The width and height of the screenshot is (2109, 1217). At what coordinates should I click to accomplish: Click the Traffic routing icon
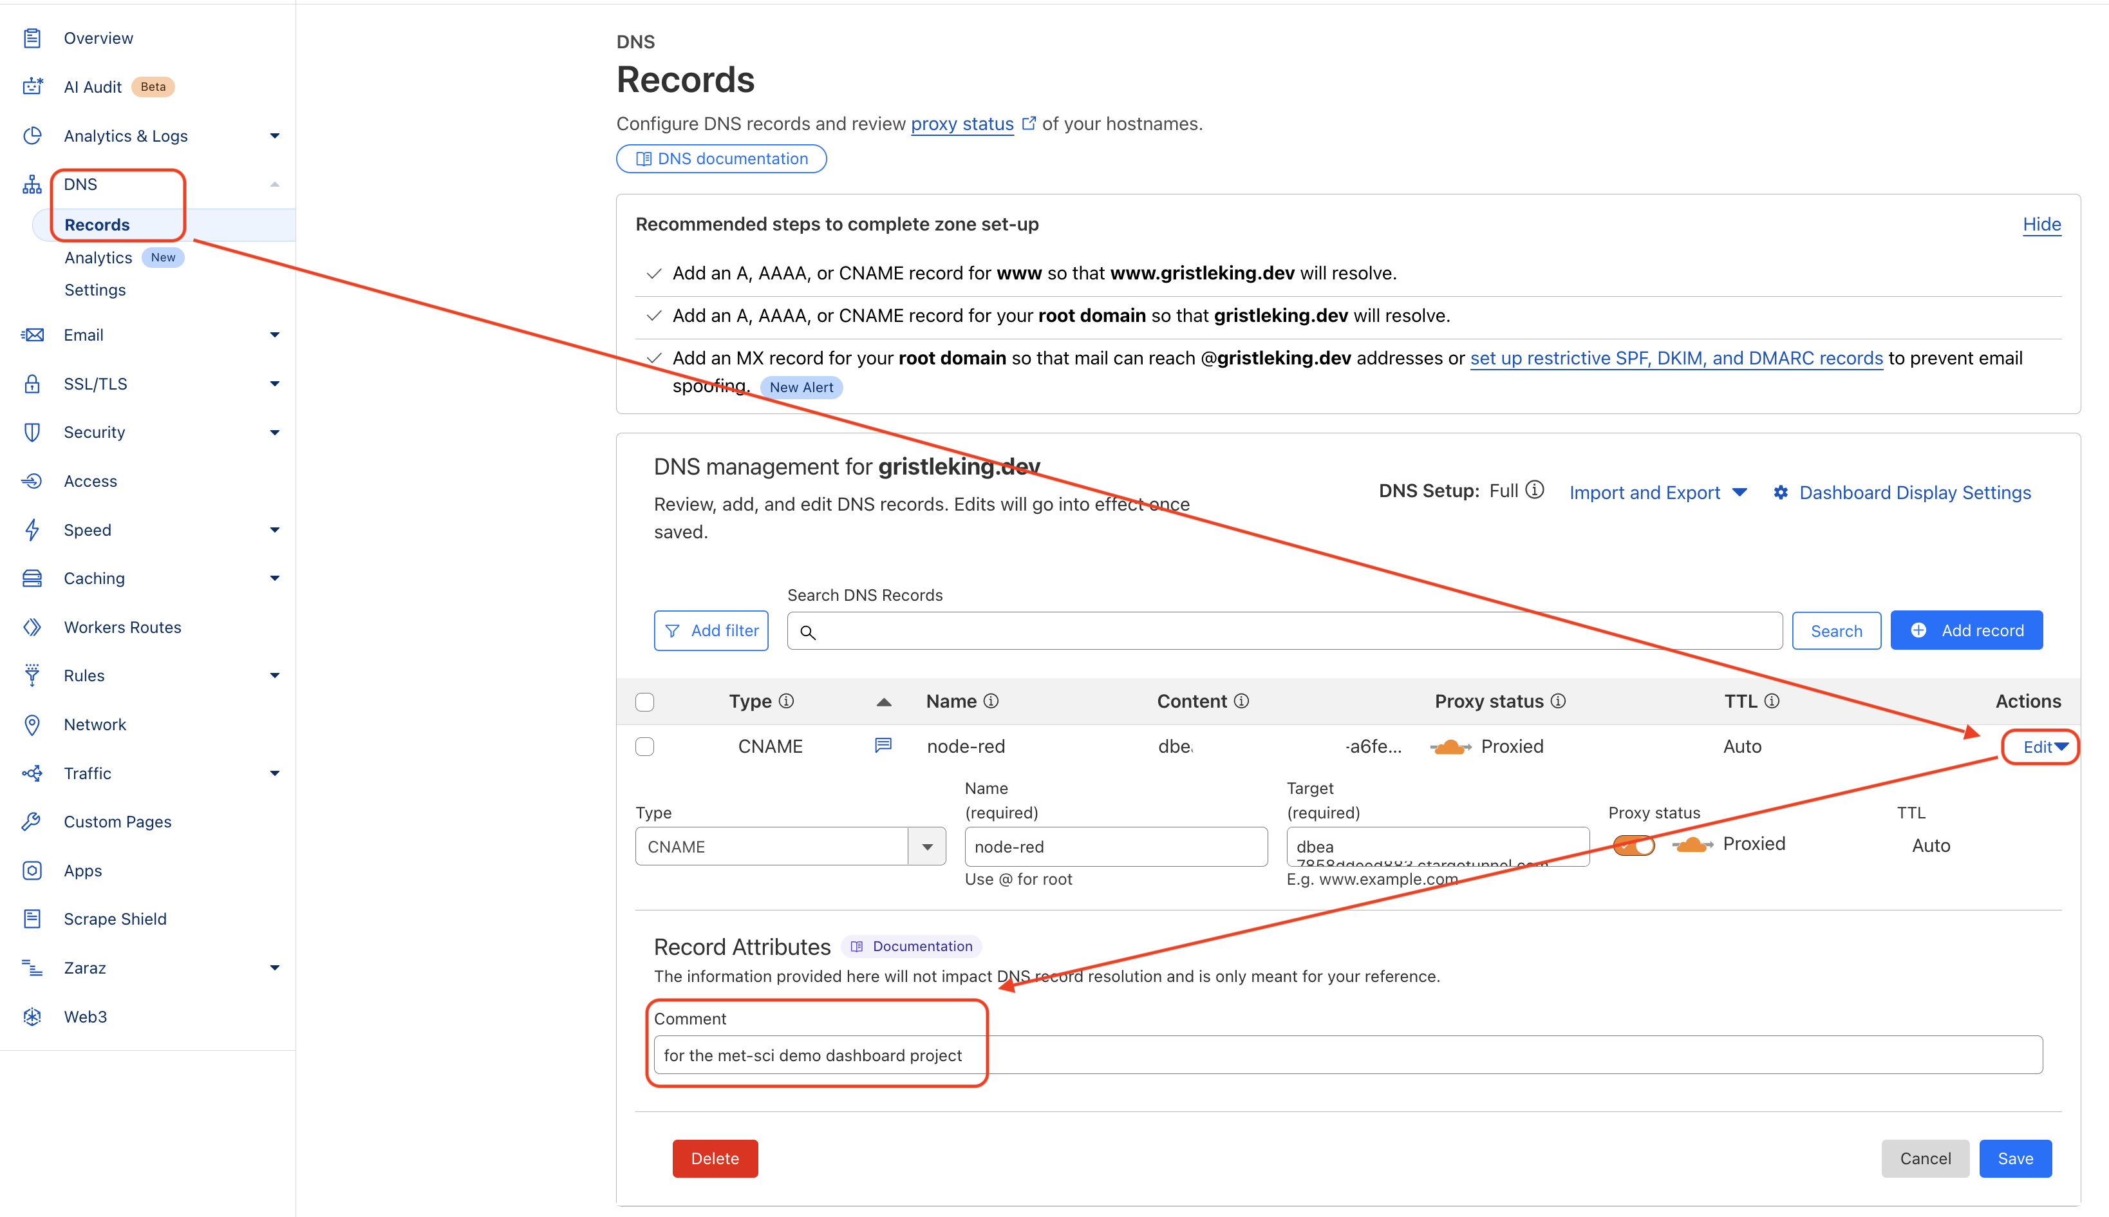32,773
